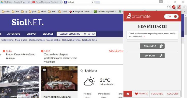The height and width of the screenshot is (98, 187).
Task: Open the Ocene gostiln link
Action: [x=53, y=40]
